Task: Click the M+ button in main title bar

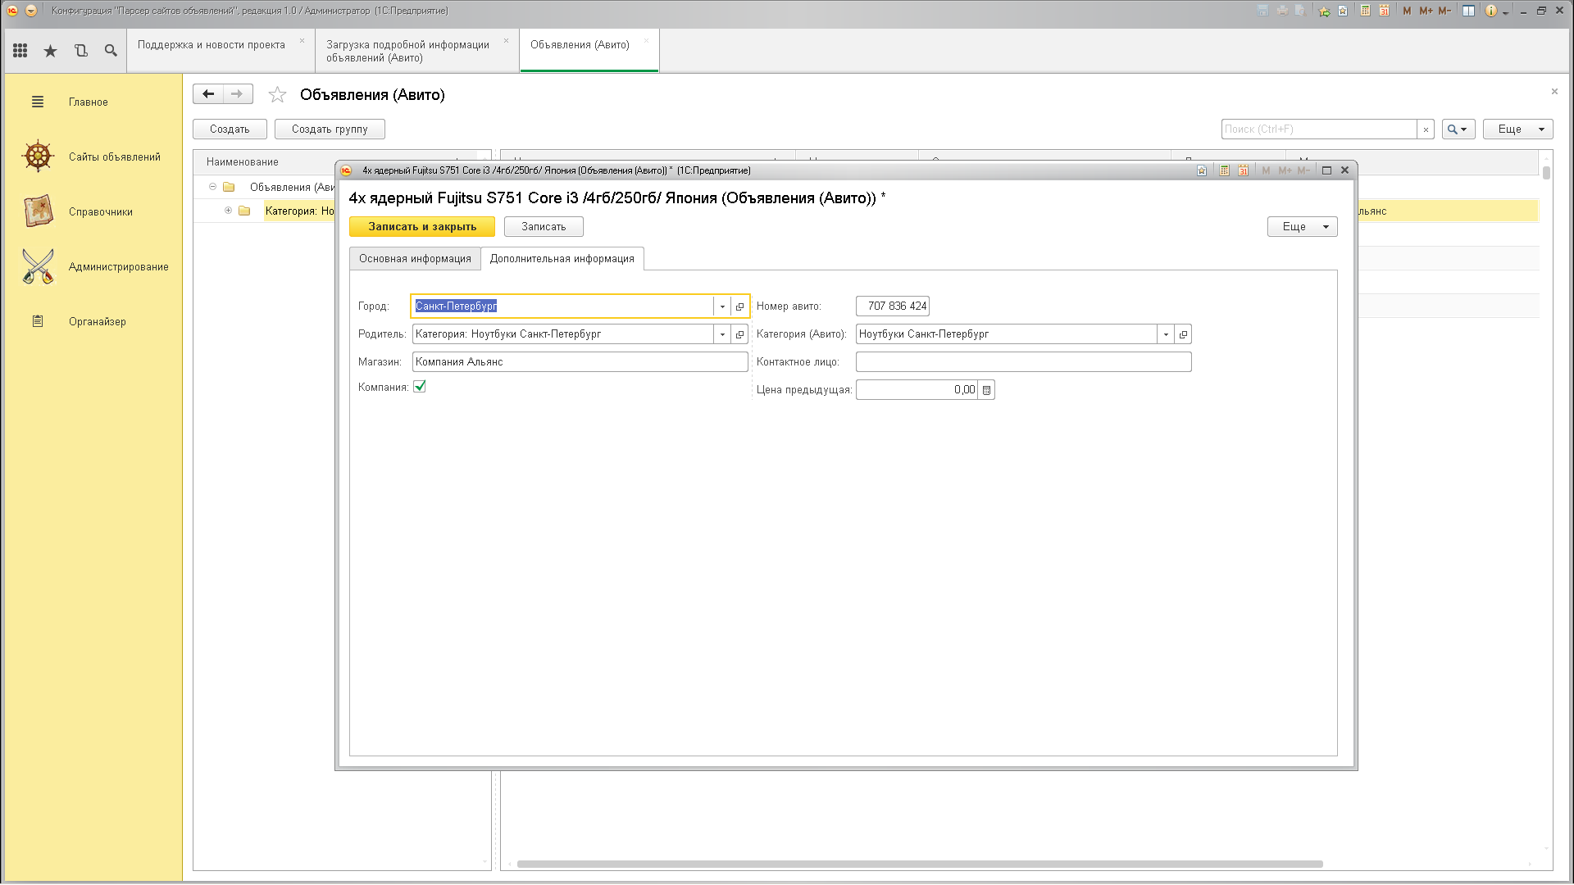Action: click(1426, 11)
